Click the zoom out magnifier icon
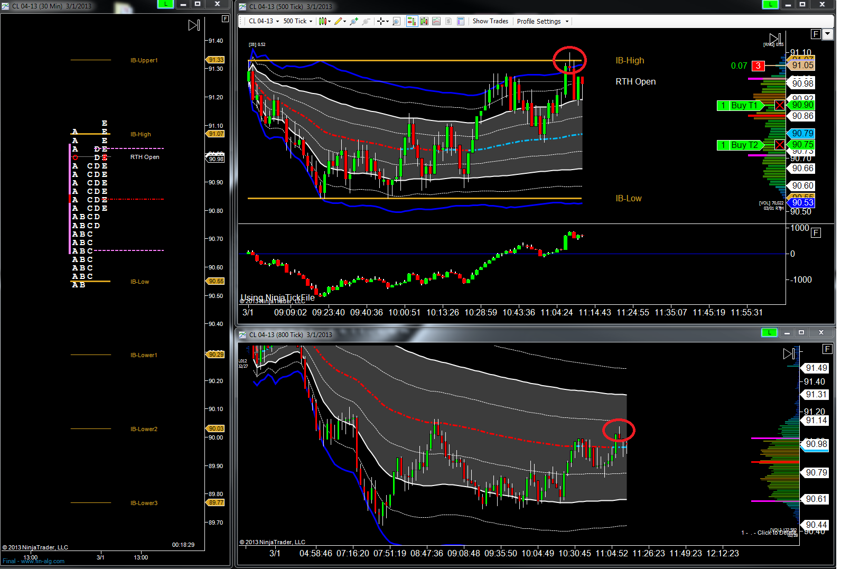This screenshot has height=569, width=841. (x=366, y=21)
